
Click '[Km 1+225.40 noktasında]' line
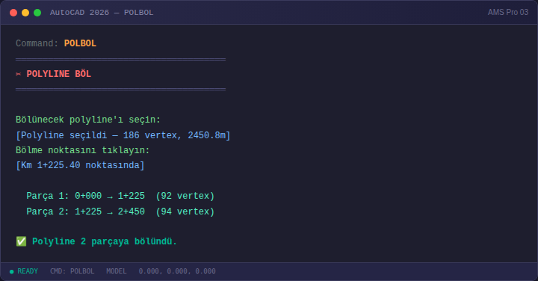[80, 165]
